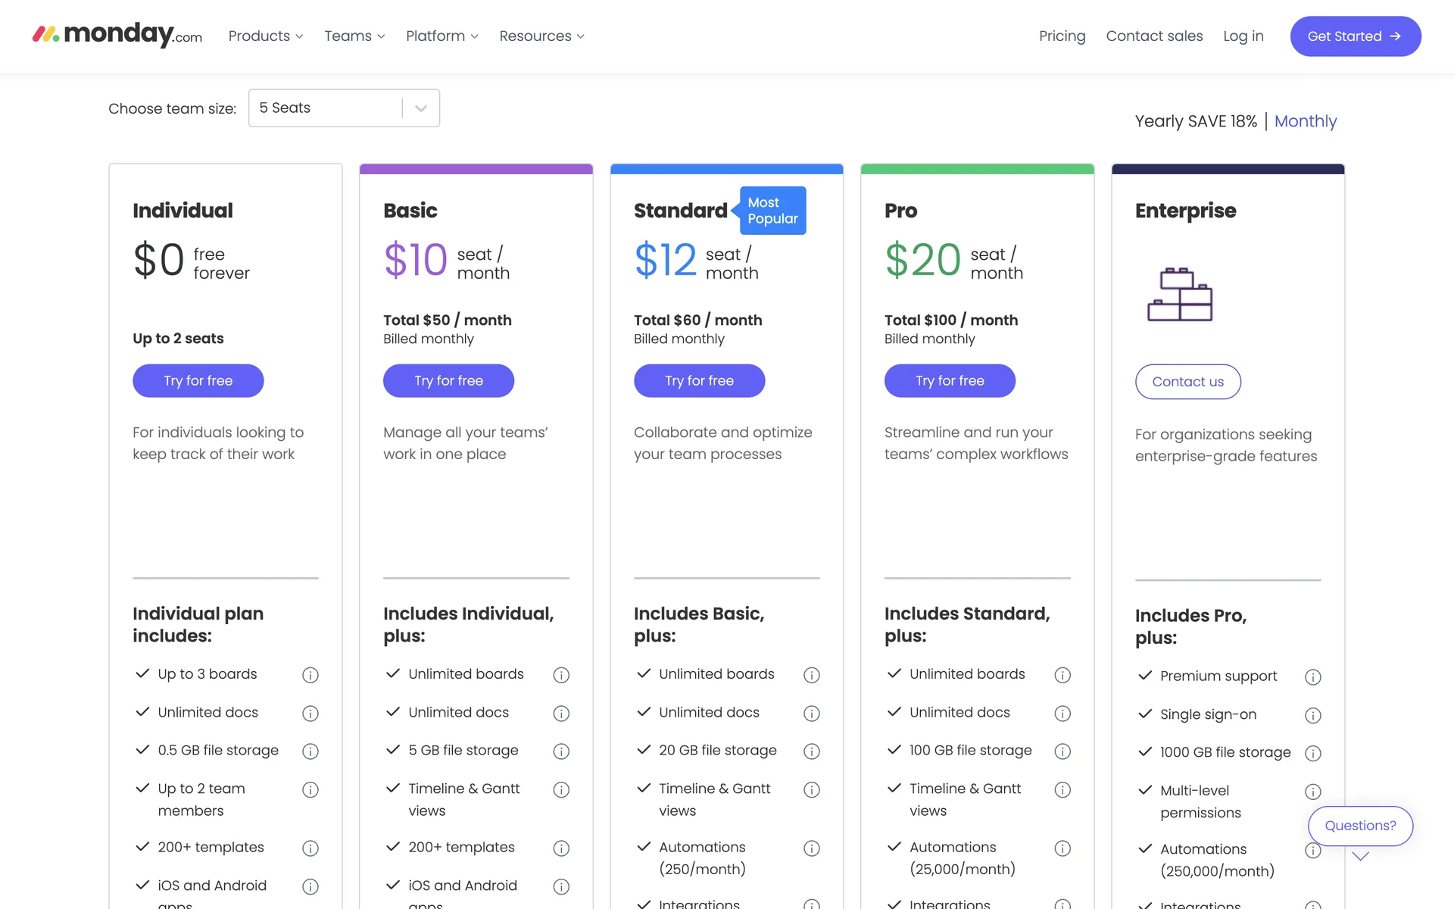Click info icon next to 100 GB file storage
The height and width of the screenshot is (909, 1454).
(1062, 751)
